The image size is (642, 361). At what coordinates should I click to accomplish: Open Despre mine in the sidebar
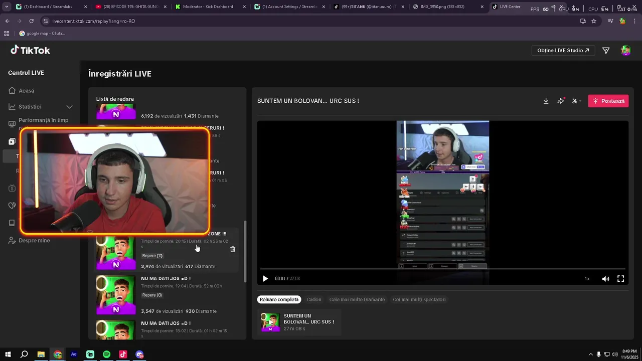pyautogui.click(x=34, y=241)
